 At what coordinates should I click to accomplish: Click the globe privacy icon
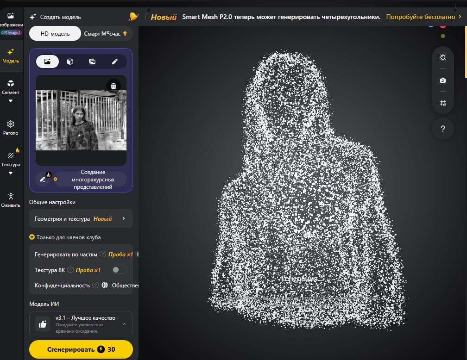point(105,285)
